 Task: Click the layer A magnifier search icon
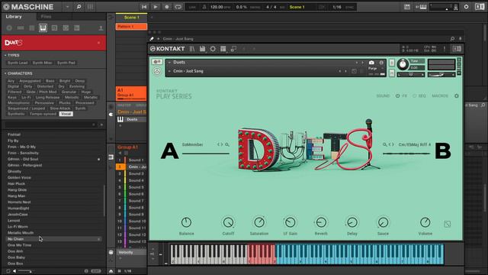point(227,144)
